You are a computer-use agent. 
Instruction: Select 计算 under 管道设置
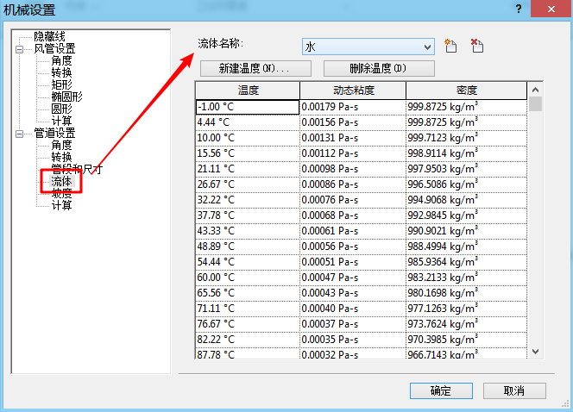pos(61,205)
